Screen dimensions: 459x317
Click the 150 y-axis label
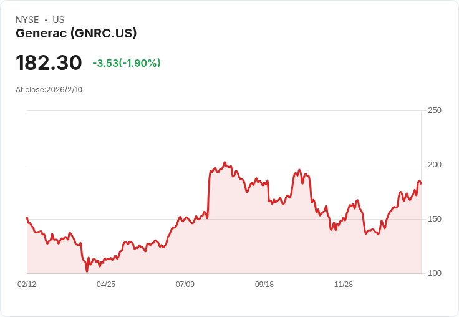tap(435, 219)
